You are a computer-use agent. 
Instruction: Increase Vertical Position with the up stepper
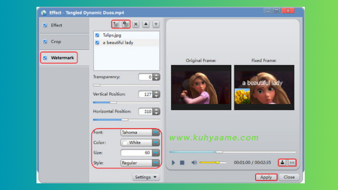(157, 93)
